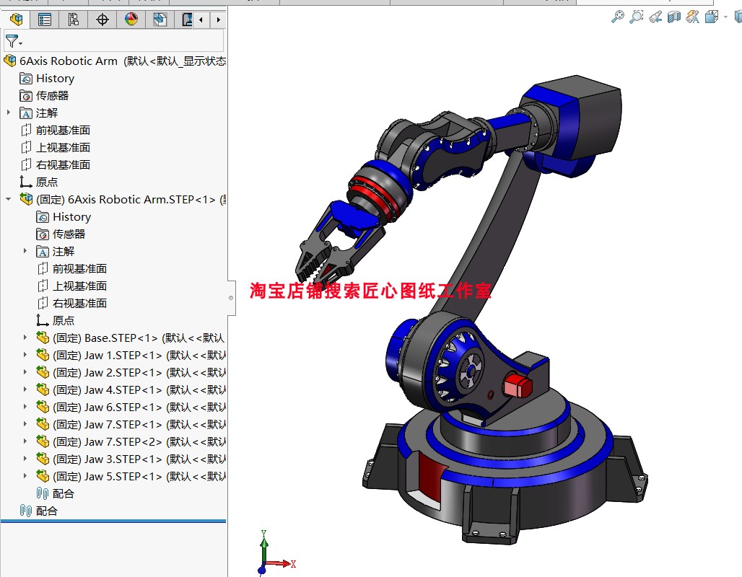Select the nested 前视基准面 plane
The height and width of the screenshot is (577, 742).
[x=72, y=268]
